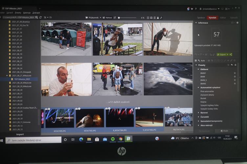247x164 pixels.
Task: Click the list icon left of Auto
Action: (196, 61)
